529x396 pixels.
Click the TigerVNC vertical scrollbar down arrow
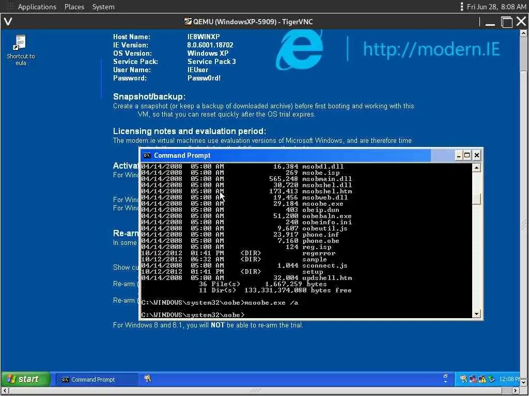click(523, 382)
